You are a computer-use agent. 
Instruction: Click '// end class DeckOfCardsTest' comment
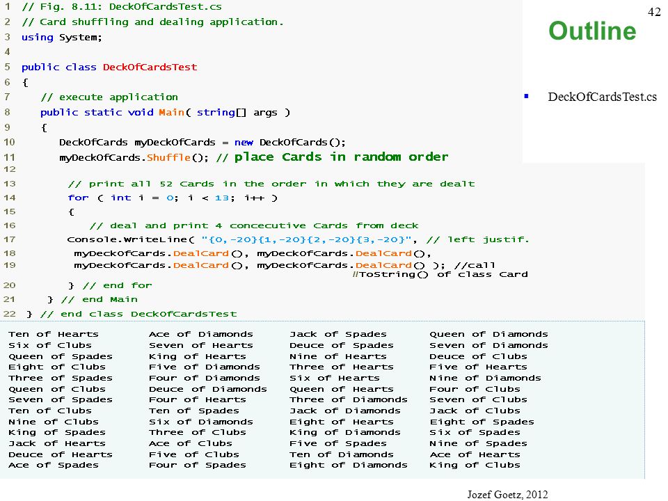pos(138,315)
